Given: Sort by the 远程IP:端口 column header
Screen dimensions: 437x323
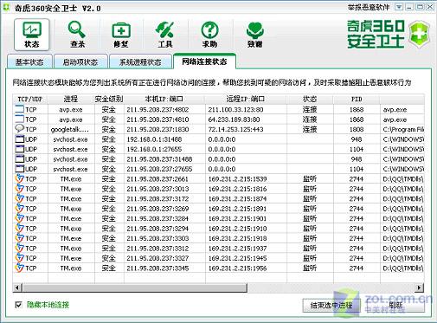Looking at the screenshot, I should click(x=246, y=99).
